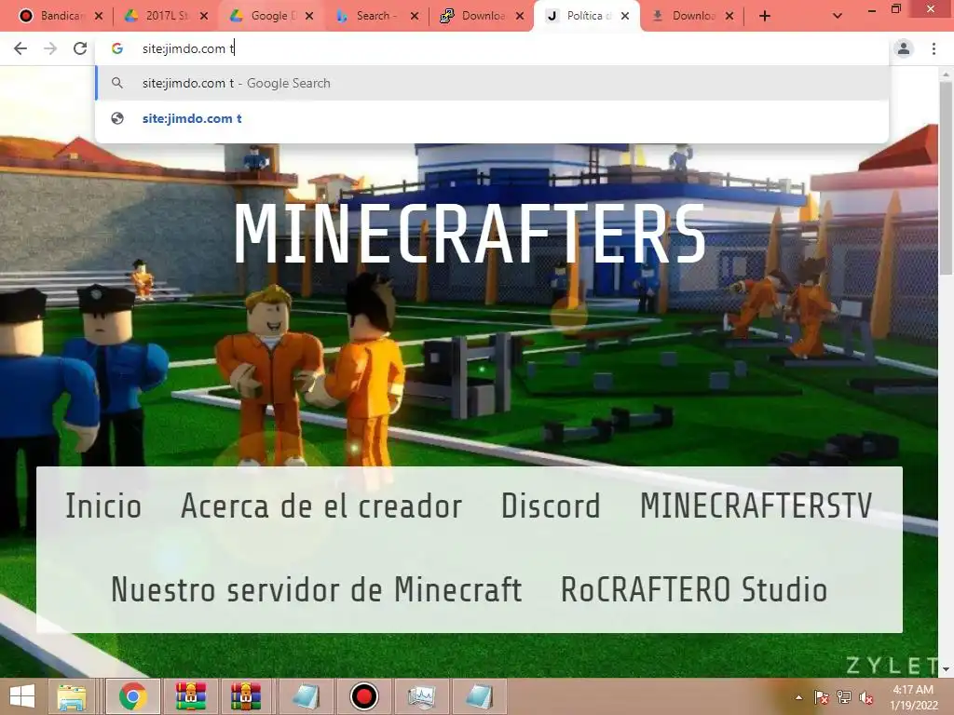Click the Google icon in address bar
The image size is (954, 715).
click(117, 48)
